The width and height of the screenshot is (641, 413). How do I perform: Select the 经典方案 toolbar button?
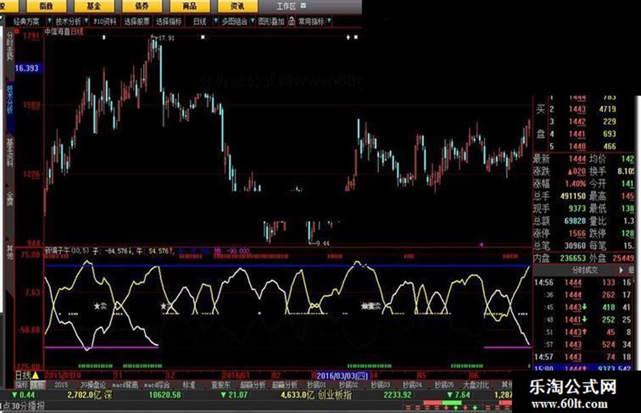(26, 21)
